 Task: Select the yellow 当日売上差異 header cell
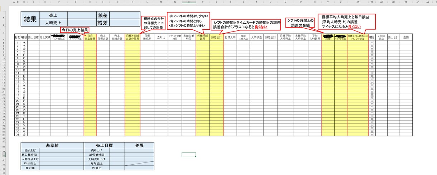click(x=90, y=37)
